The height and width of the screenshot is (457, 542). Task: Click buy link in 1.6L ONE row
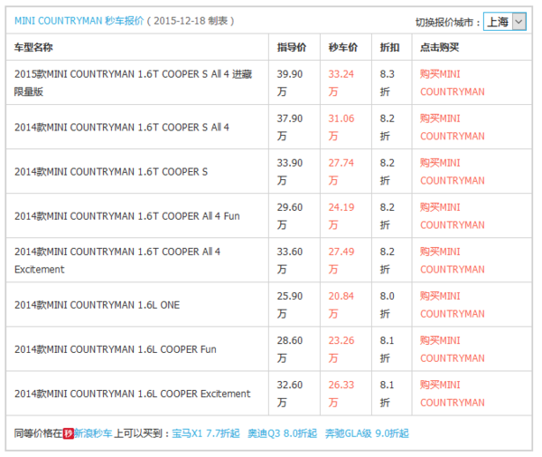tap(453, 305)
